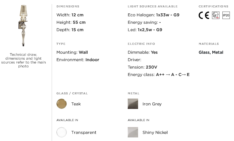The height and width of the screenshot is (141, 234).
Task: Choose the Iron Grey metal finish swatch
Action: click(x=133, y=104)
